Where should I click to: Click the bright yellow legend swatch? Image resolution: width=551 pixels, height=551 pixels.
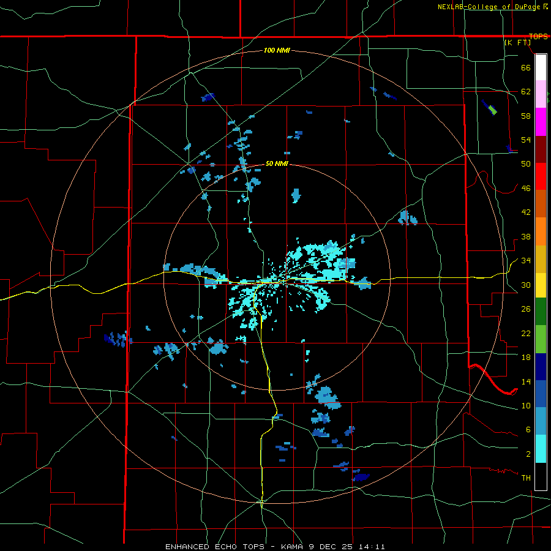541,285
